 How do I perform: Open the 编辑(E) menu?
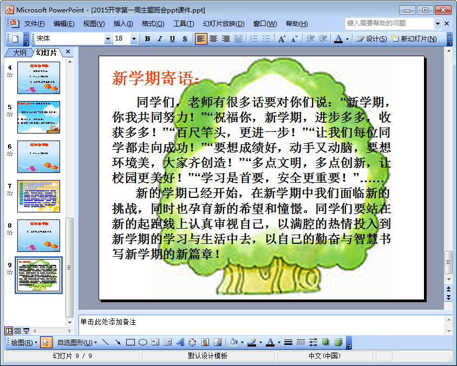[64, 24]
